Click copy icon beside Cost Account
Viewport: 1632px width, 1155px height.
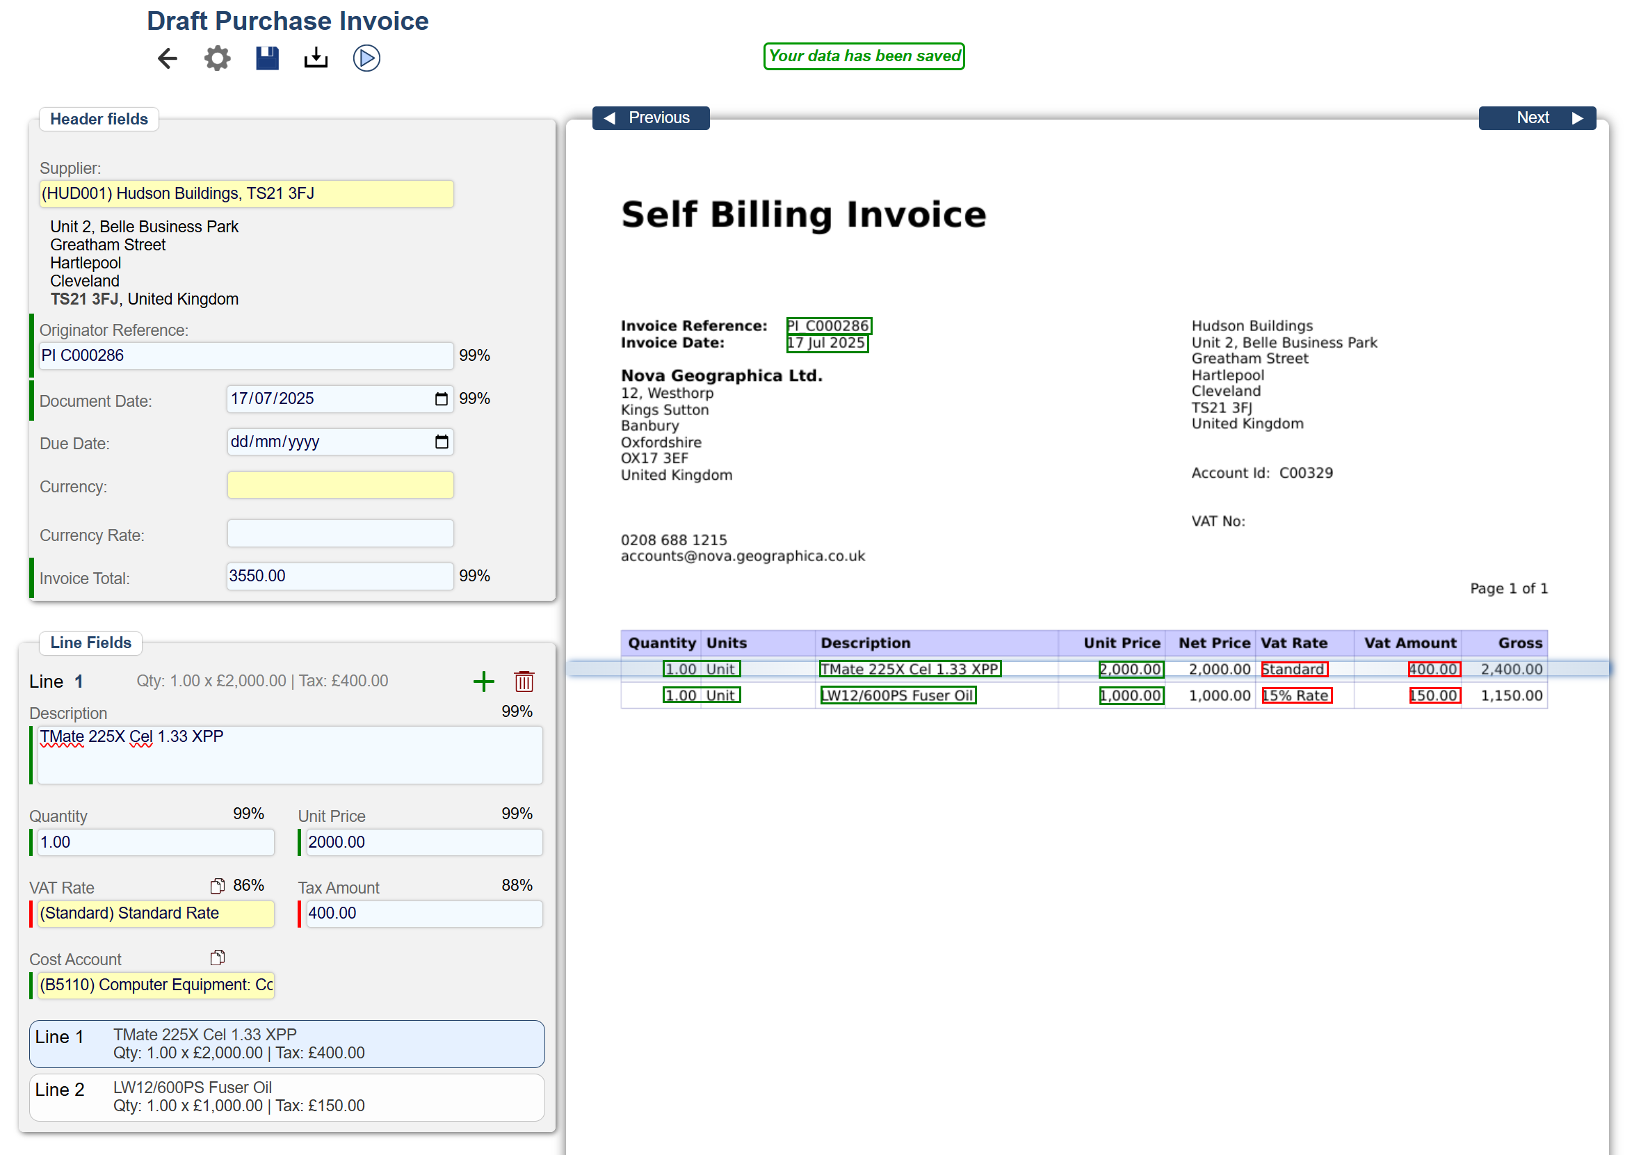(218, 958)
